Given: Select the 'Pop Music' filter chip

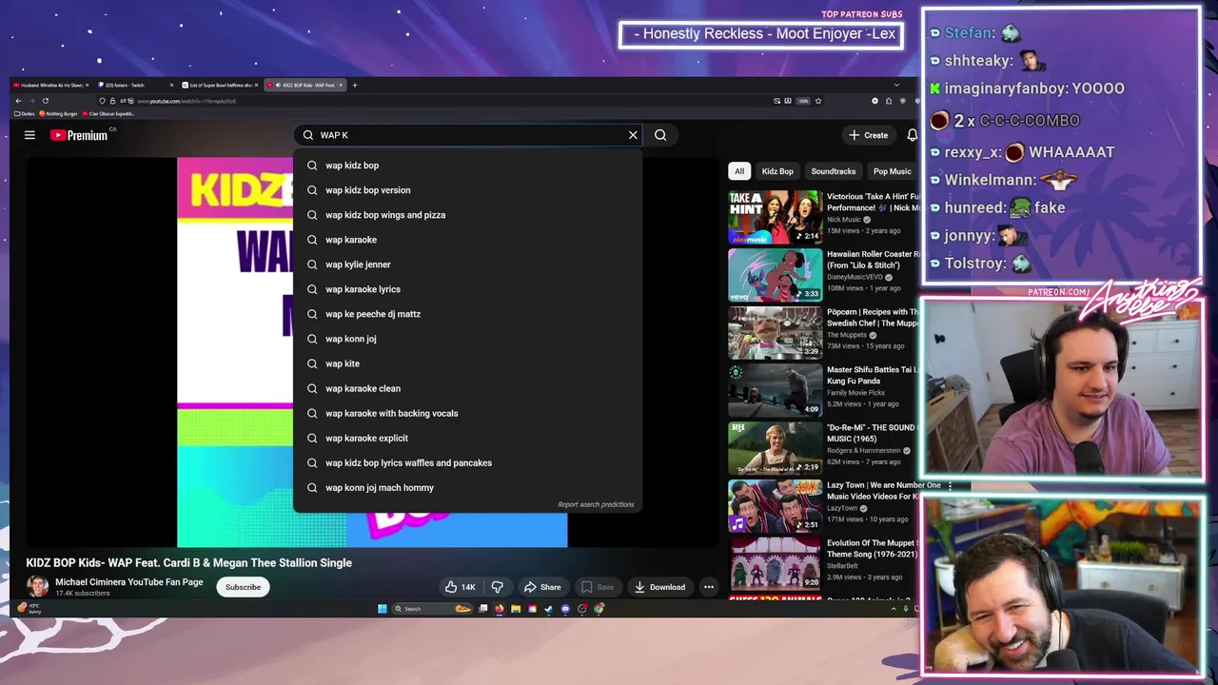Looking at the screenshot, I should [893, 171].
